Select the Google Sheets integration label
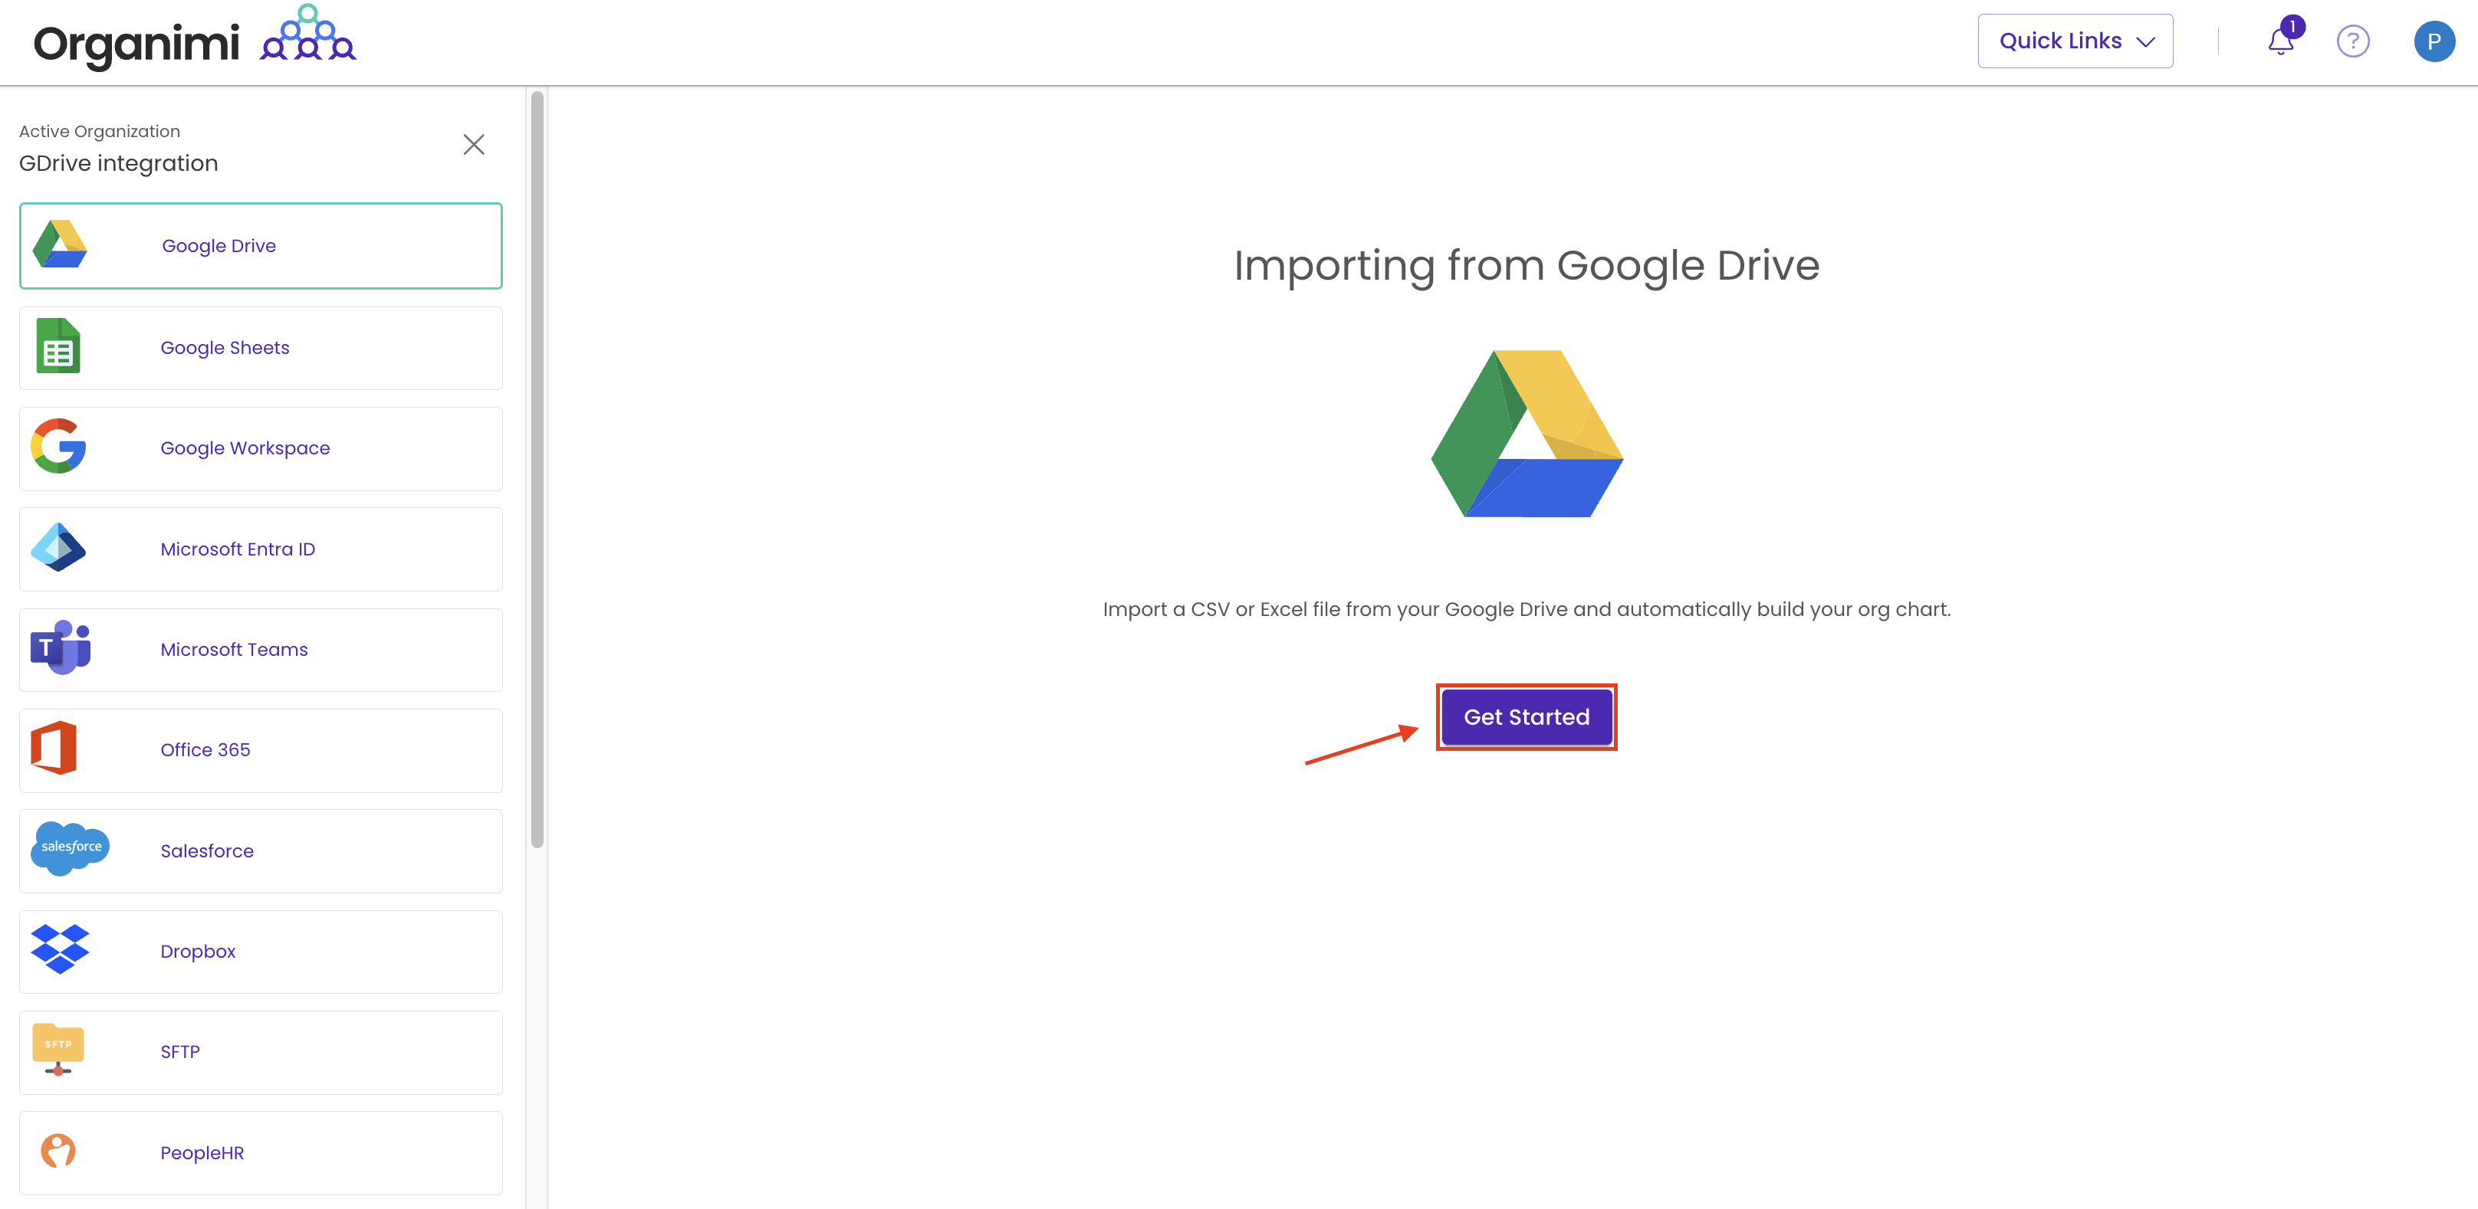This screenshot has height=1209, width=2478. click(225, 348)
